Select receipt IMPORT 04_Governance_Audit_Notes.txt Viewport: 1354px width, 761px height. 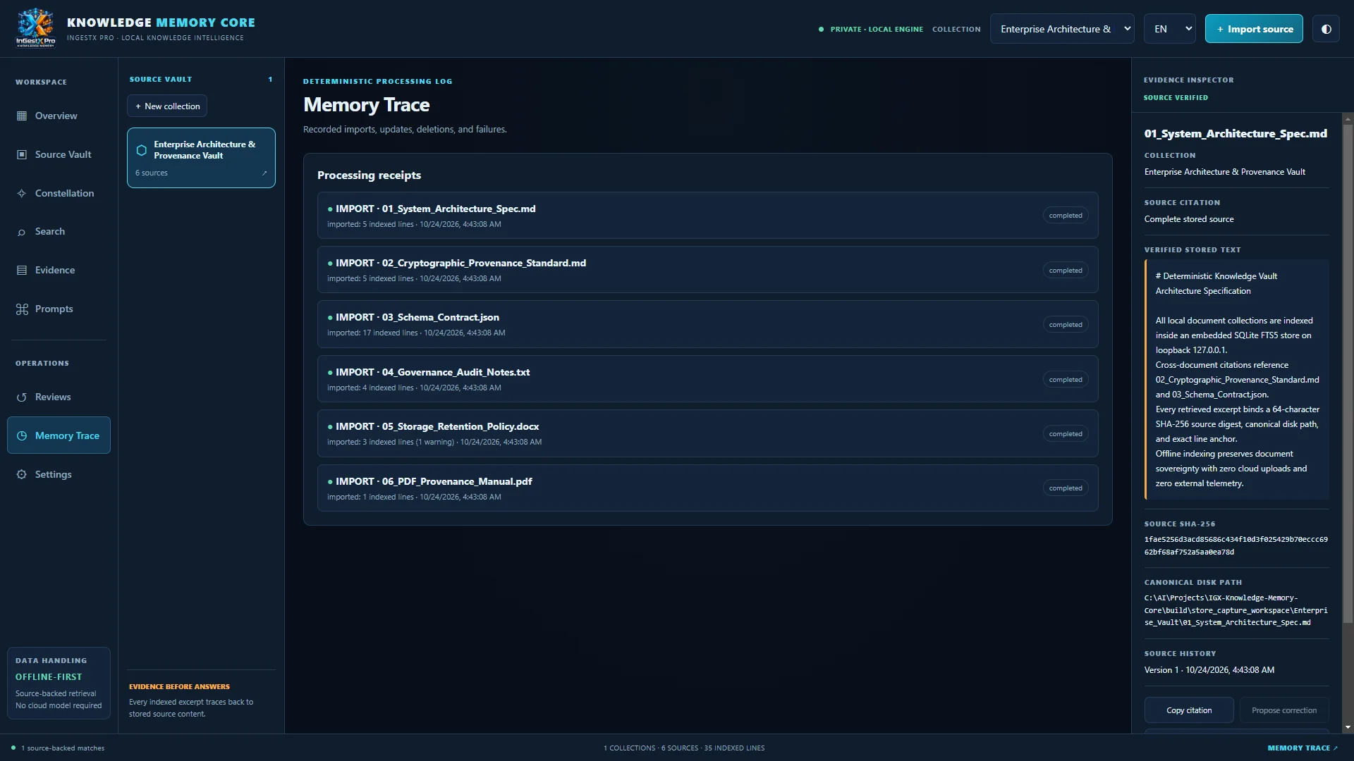[x=707, y=379]
